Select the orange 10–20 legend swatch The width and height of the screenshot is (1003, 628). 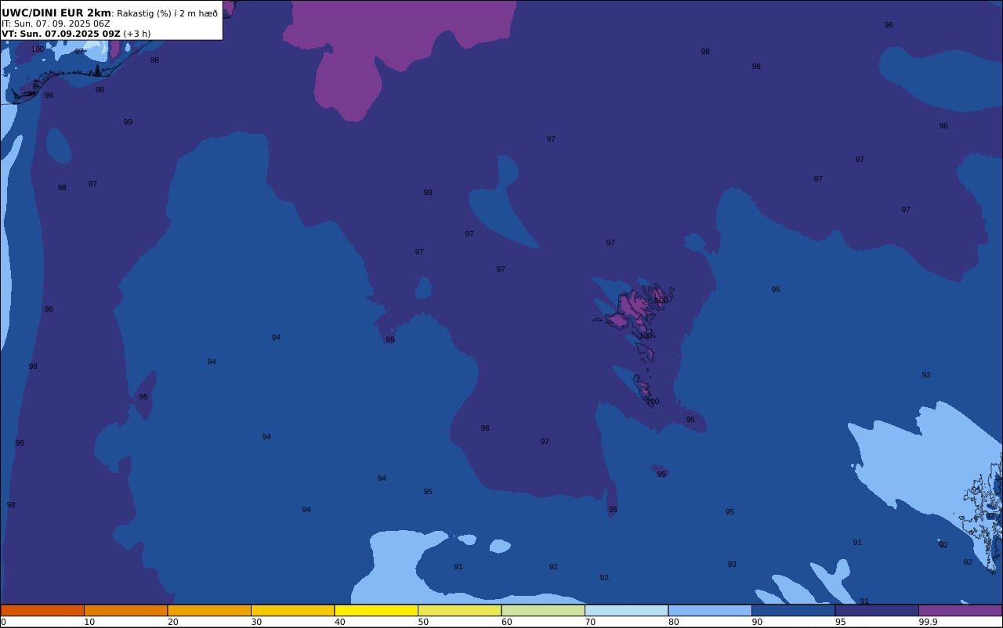(x=125, y=610)
